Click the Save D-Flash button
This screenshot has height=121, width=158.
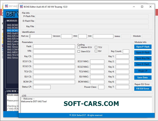pyautogui.click(x=143, y=64)
